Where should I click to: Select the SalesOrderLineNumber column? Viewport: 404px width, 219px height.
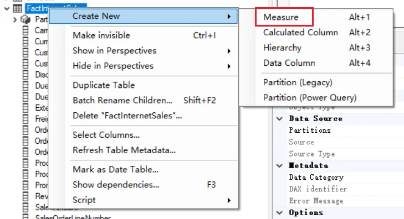(73, 217)
